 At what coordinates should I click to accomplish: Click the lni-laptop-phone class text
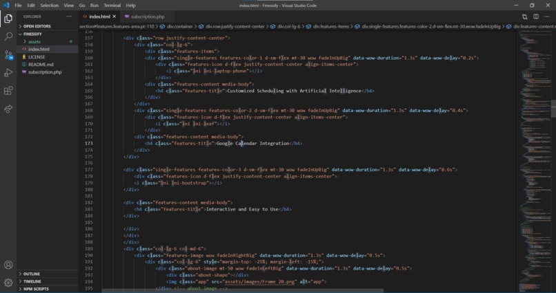225,71
